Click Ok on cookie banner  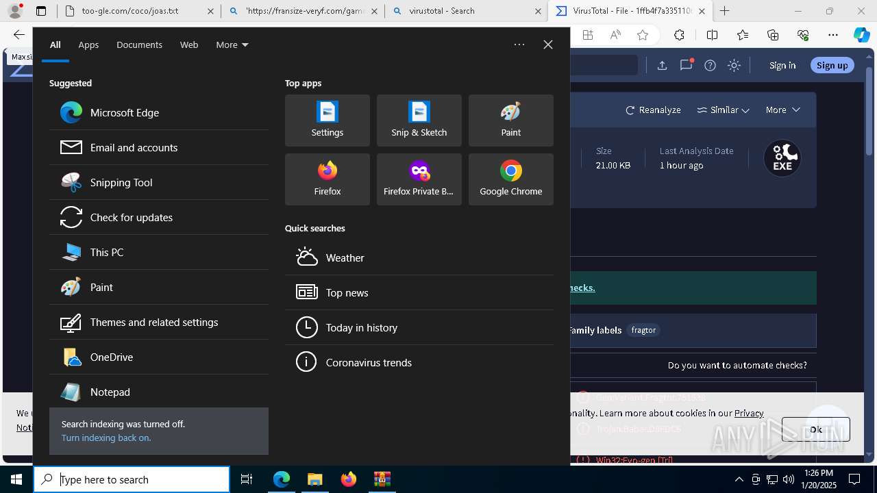tap(816, 429)
